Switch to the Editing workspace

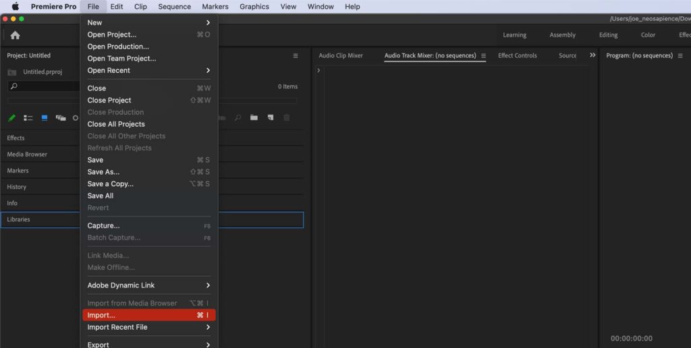608,35
